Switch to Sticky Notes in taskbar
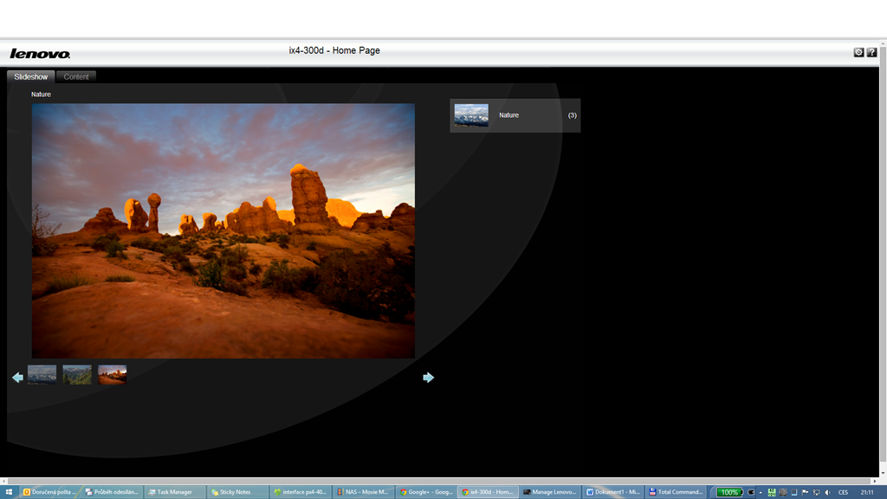The width and height of the screenshot is (887, 499). (237, 492)
